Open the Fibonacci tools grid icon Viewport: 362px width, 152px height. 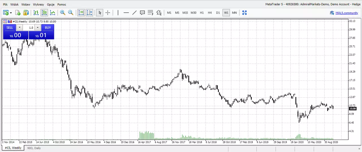pos(150,13)
